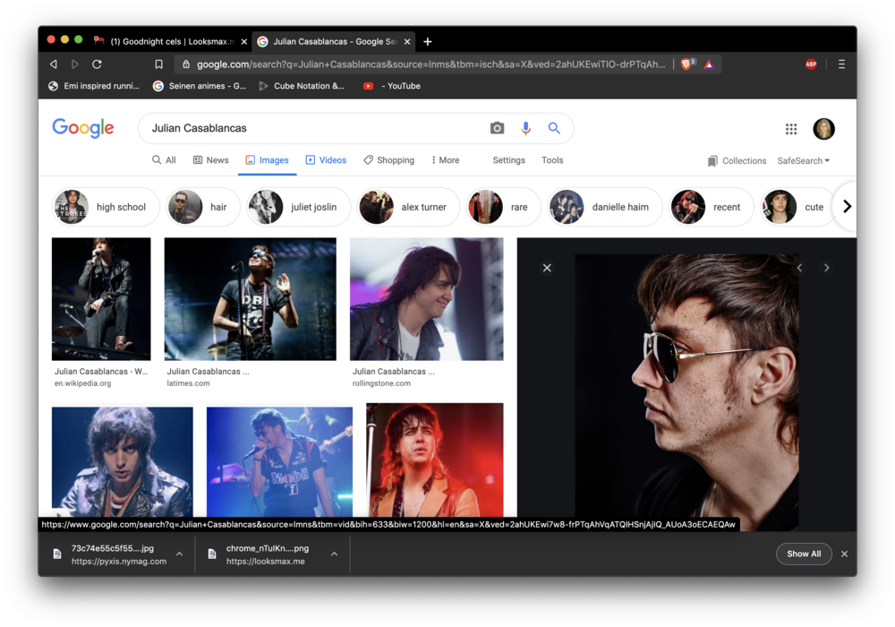Switch to the Videos results tab
This screenshot has width=895, height=627.
[326, 160]
